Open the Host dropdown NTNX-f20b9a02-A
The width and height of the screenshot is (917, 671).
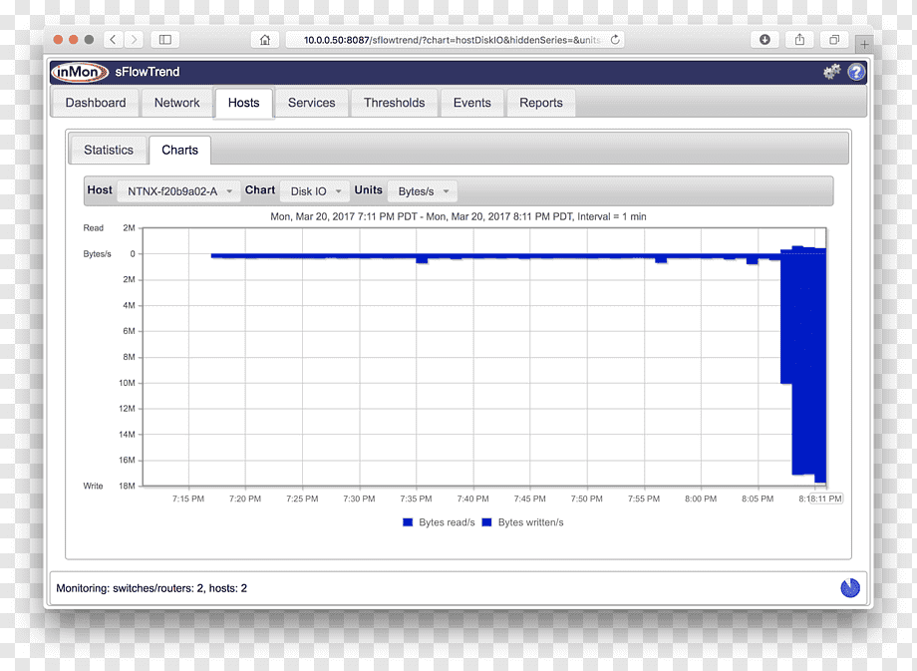tap(178, 191)
